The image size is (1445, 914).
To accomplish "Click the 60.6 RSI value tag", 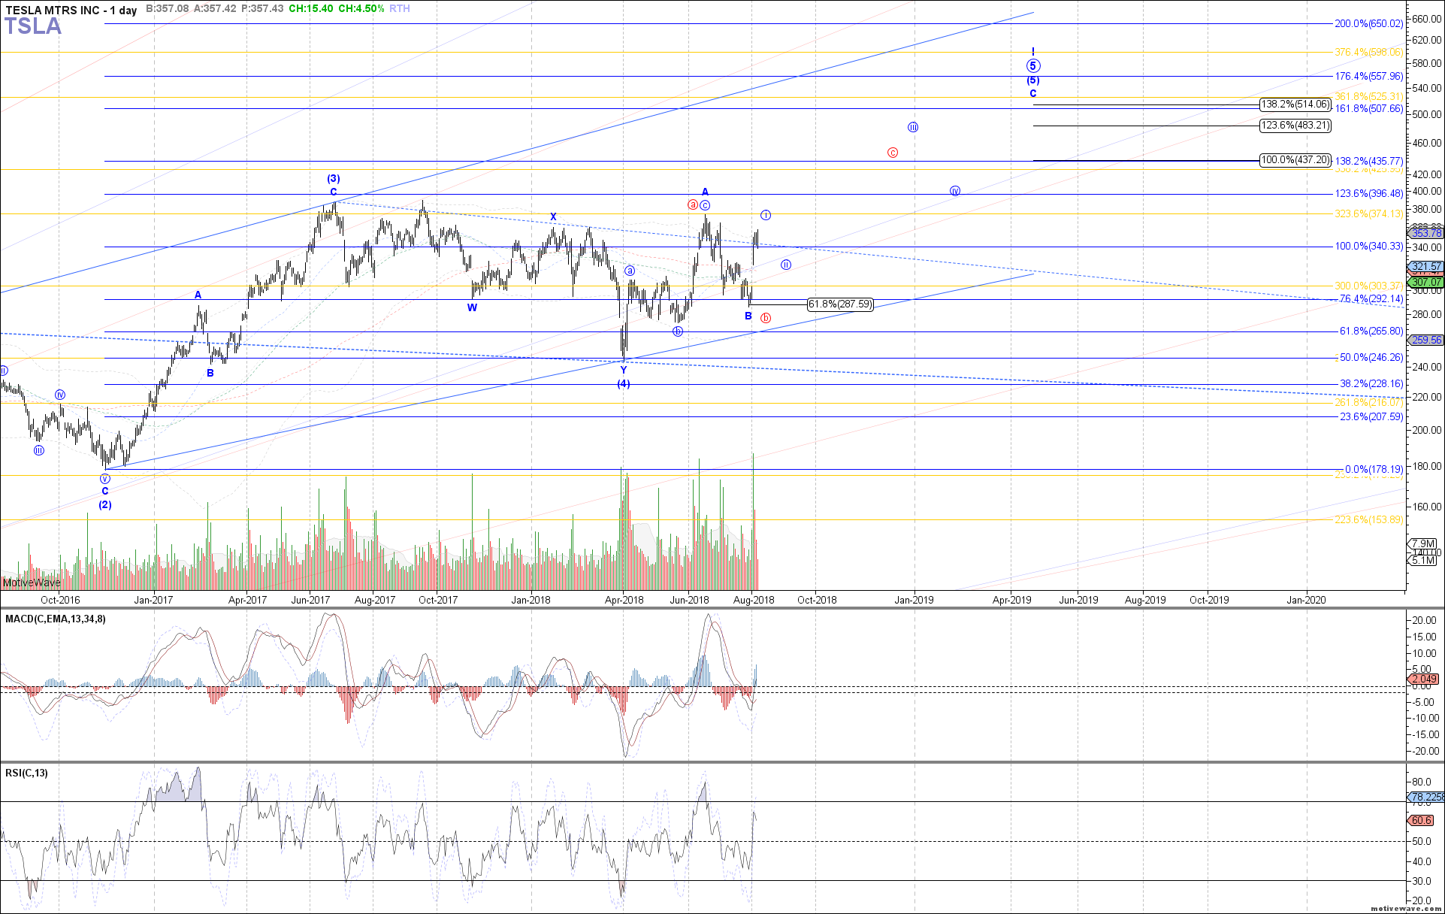I will (x=1420, y=821).
